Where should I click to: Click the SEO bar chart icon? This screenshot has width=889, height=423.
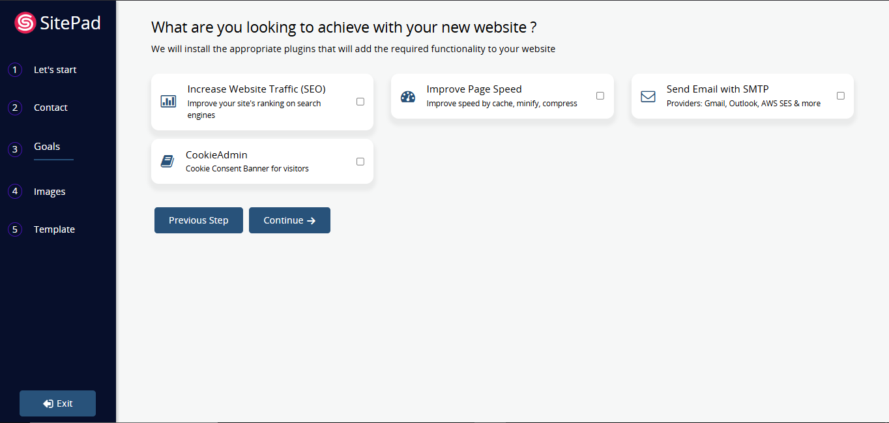tap(168, 102)
